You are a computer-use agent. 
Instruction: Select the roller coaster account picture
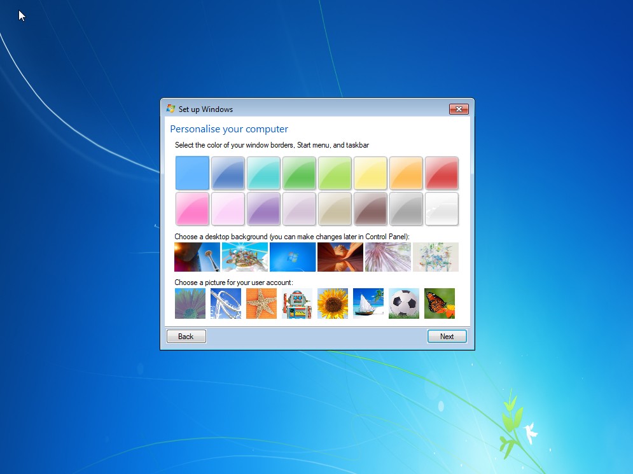point(226,303)
